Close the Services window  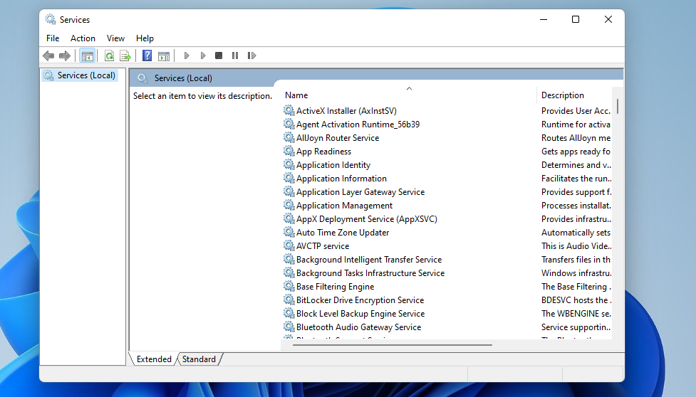point(608,19)
